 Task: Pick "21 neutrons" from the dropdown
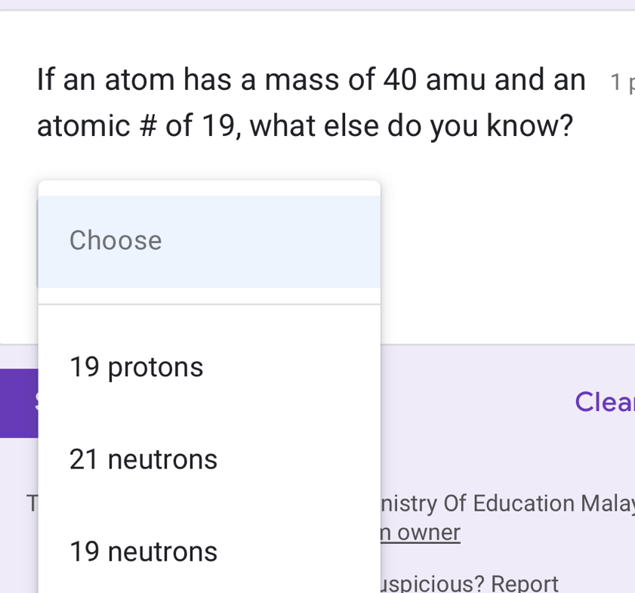pyautogui.click(x=143, y=459)
